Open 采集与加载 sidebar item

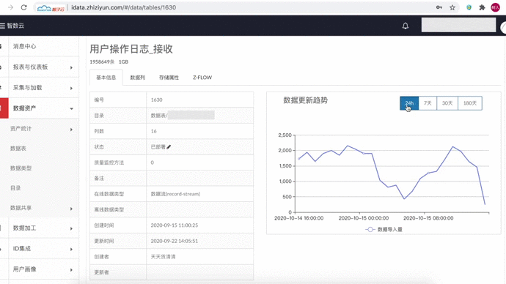[x=27, y=88]
